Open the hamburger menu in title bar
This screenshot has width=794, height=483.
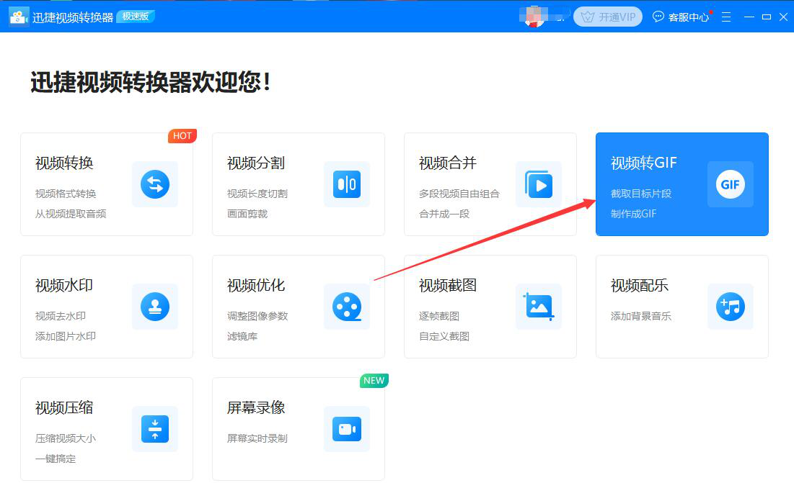click(x=726, y=17)
